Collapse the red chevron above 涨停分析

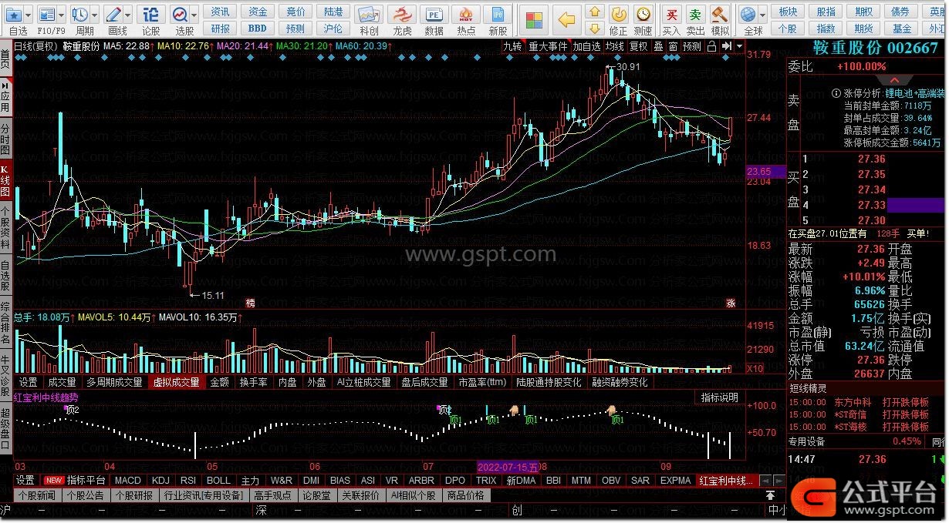(x=894, y=80)
